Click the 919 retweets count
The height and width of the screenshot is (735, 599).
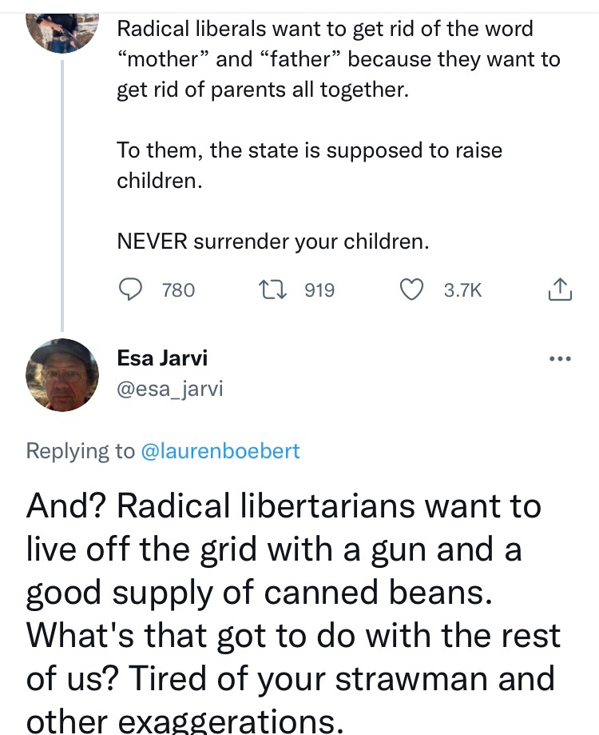[x=319, y=290]
